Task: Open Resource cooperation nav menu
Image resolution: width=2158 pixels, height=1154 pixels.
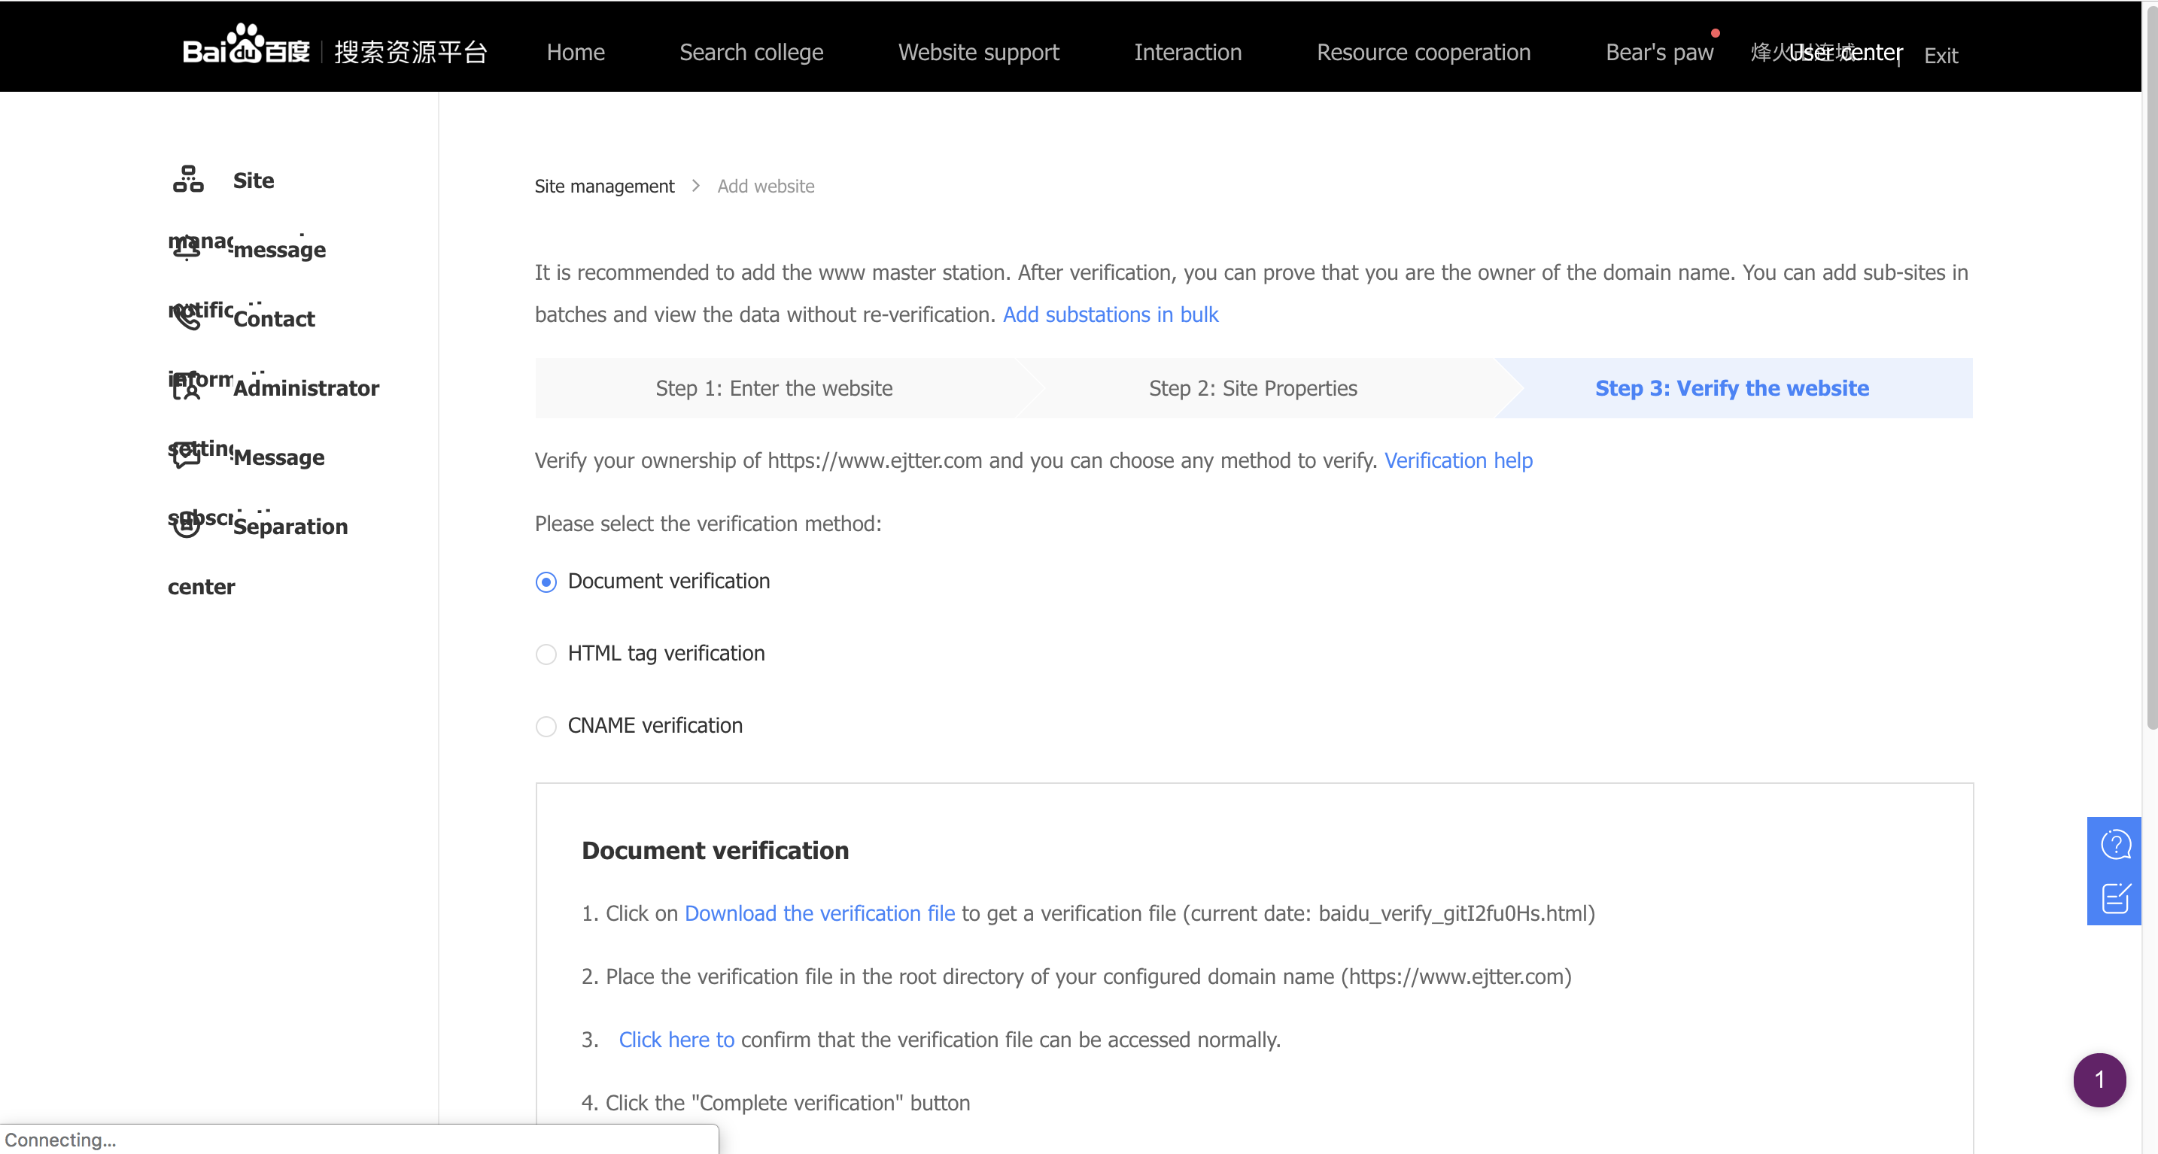Action: [x=1422, y=52]
